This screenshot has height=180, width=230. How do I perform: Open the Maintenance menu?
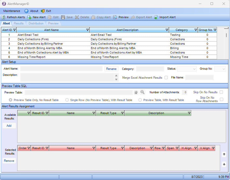click(11, 11)
